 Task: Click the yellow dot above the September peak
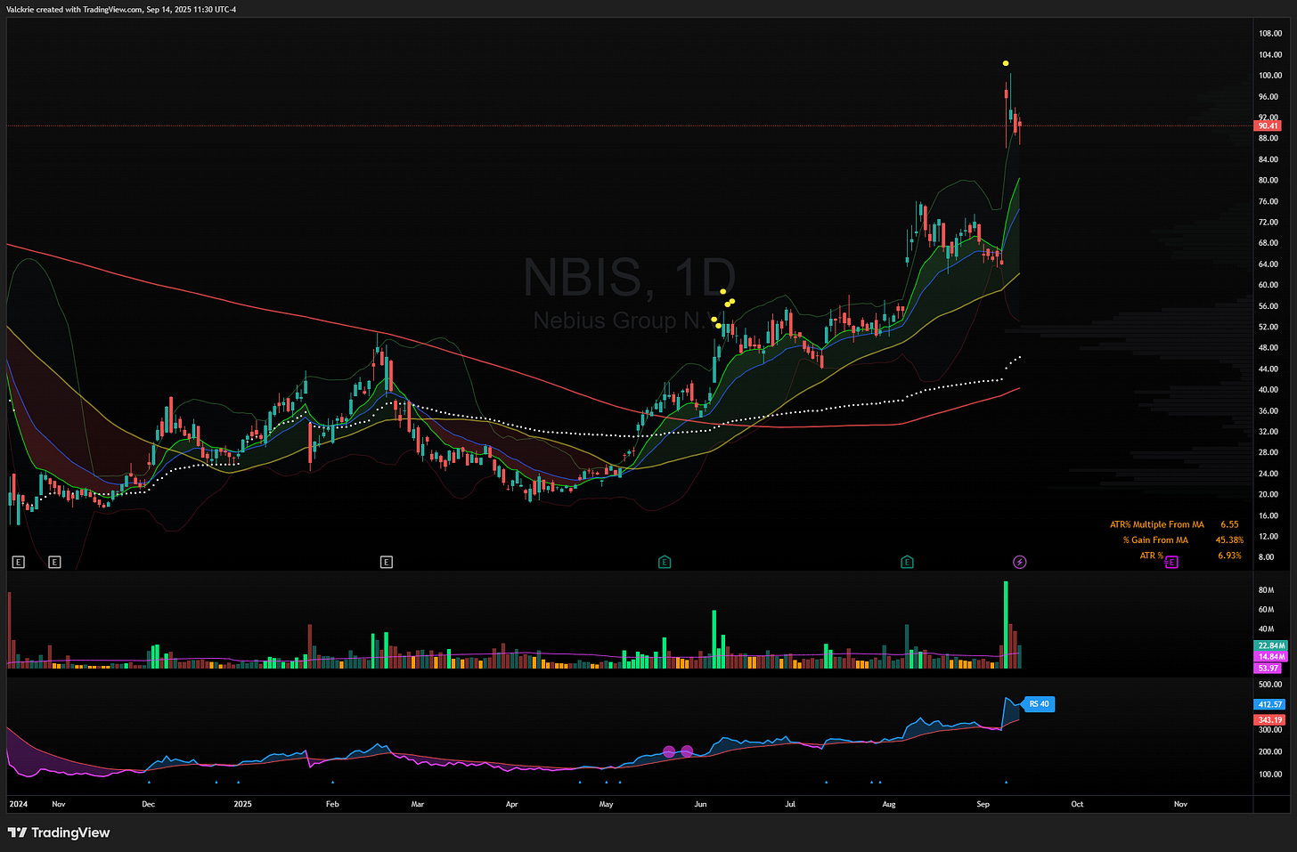(x=1006, y=63)
